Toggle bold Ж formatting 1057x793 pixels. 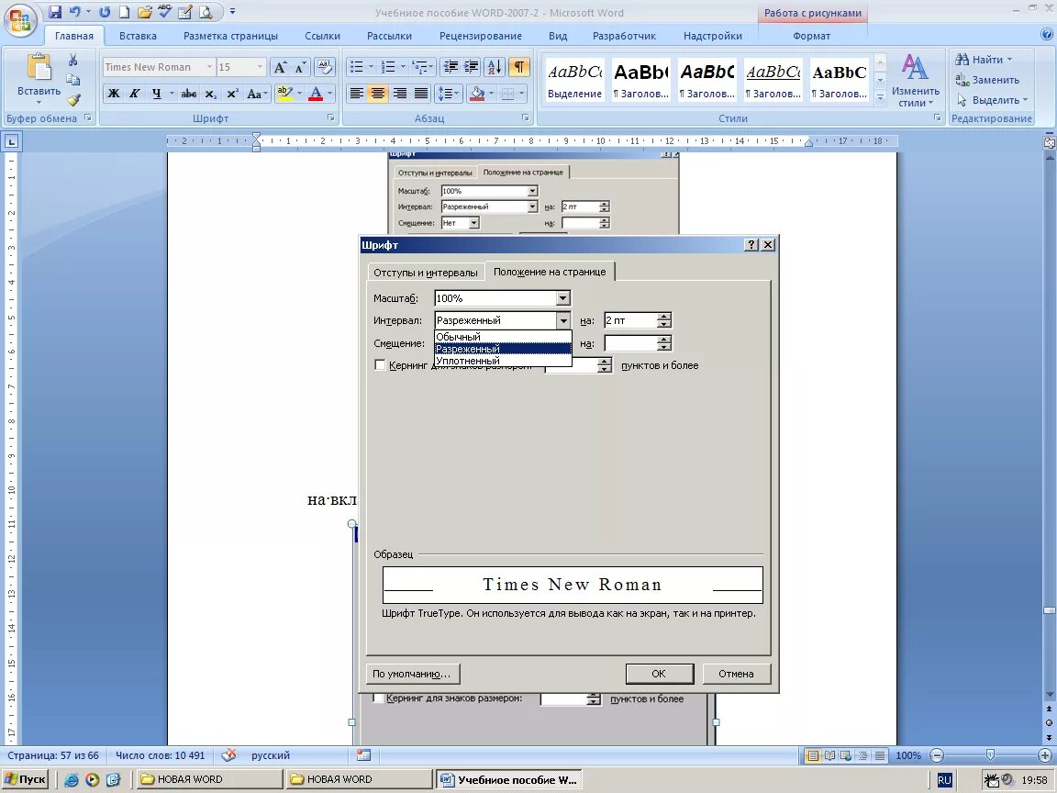click(114, 94)
